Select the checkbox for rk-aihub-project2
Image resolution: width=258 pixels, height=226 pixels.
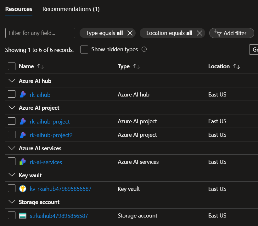click(12, 135)
